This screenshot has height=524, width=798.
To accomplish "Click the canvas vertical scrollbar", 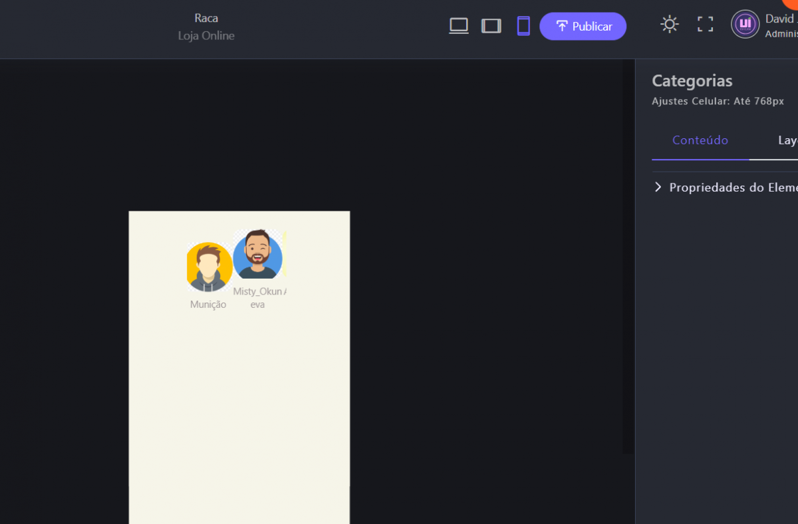I will pos(628,256).
